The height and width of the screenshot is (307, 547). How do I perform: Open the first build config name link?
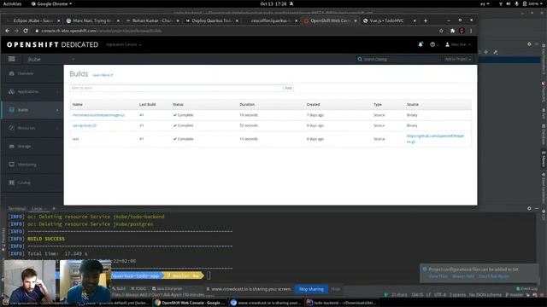point(98,115)
